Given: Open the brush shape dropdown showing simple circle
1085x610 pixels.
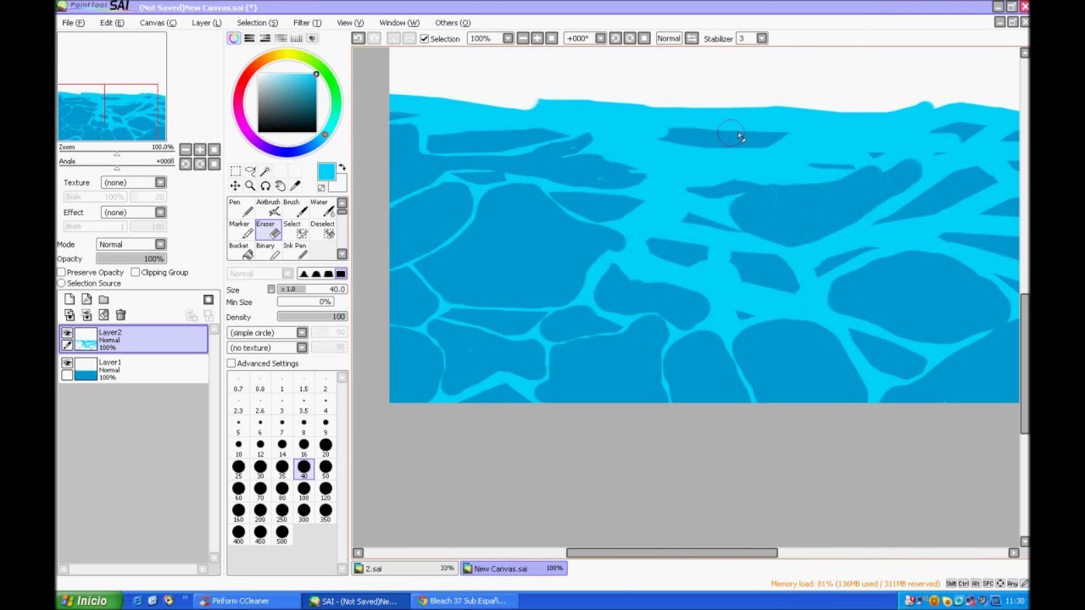Looking at the screenshot, I should (303, 332).
